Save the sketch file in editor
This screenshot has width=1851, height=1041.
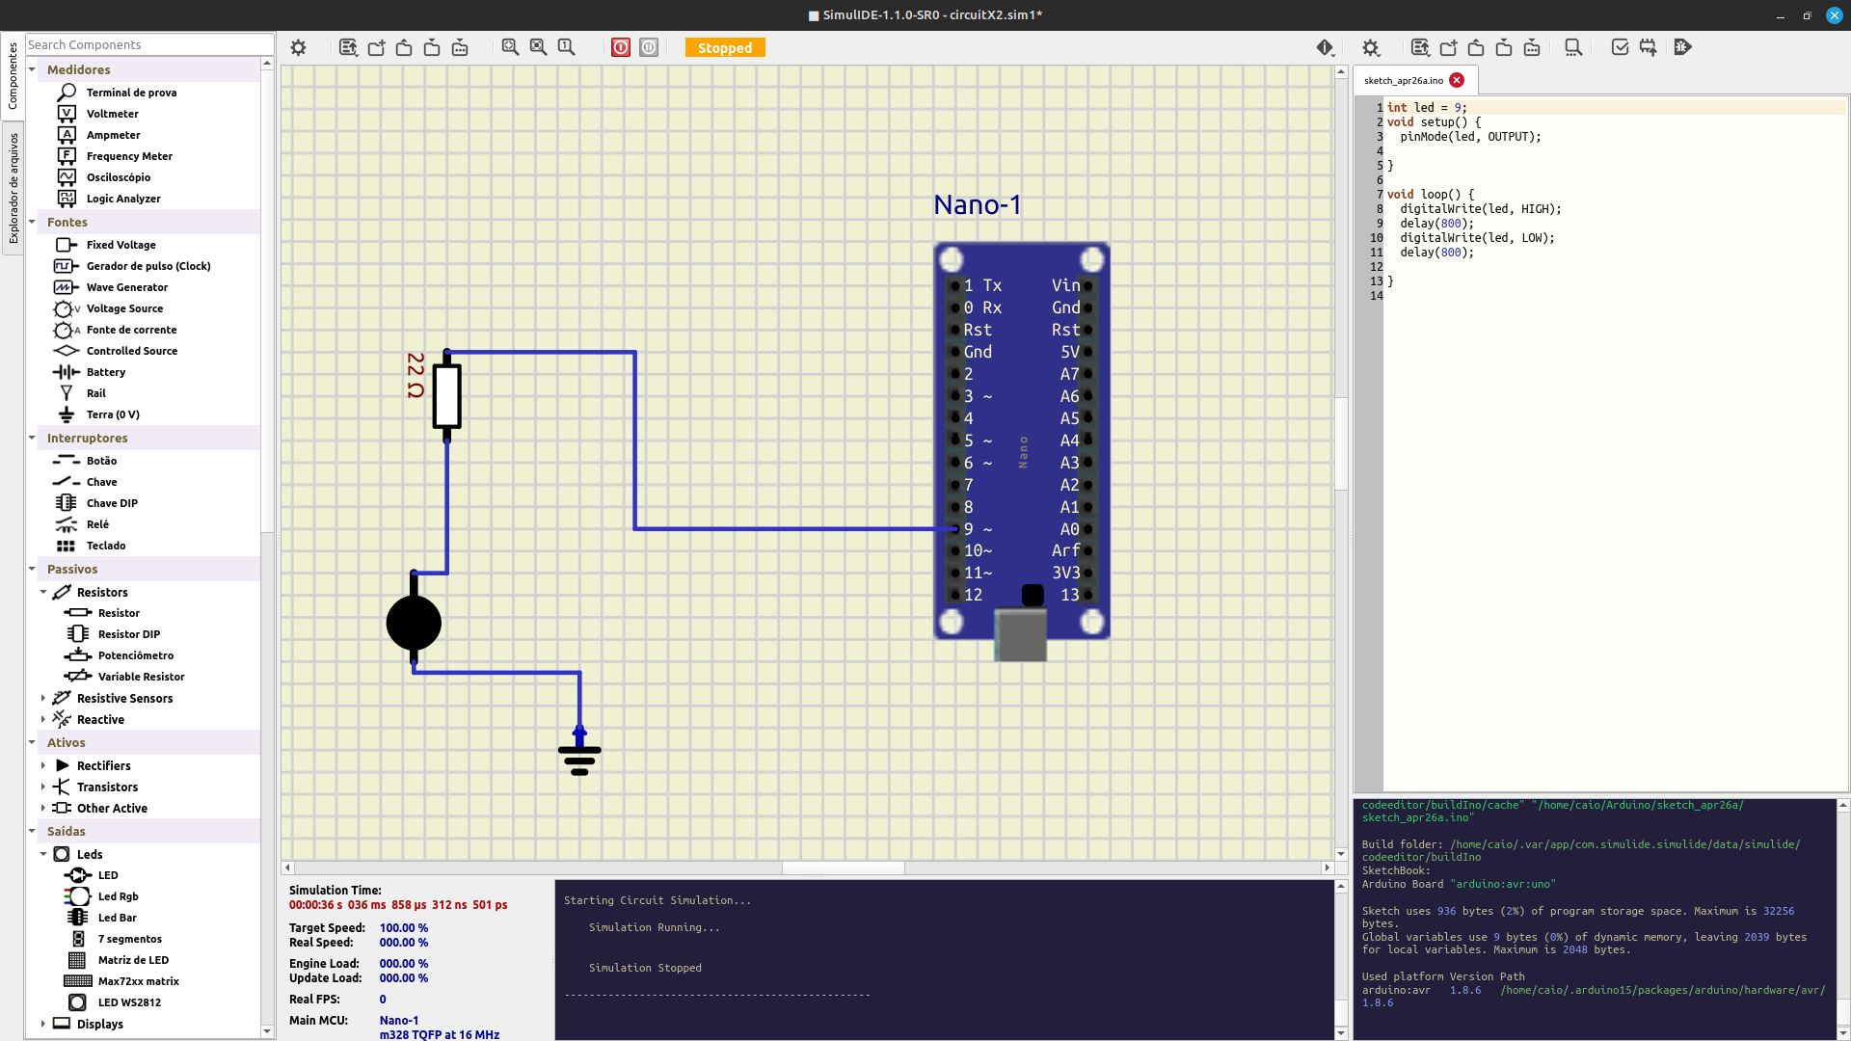pos(1504,47)
